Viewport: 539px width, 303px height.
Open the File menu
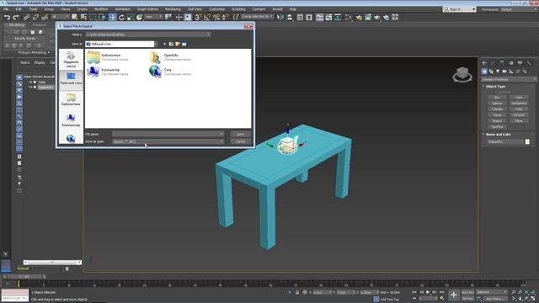[x=6, y=9]
